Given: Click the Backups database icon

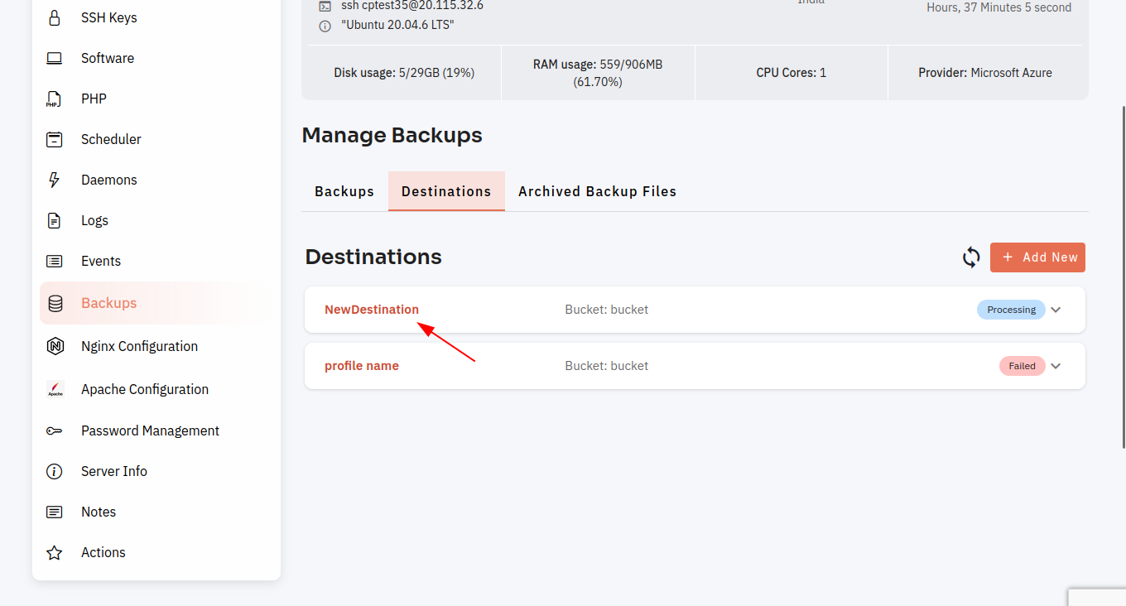Looking at the screenshot, I should coord(55,303).
